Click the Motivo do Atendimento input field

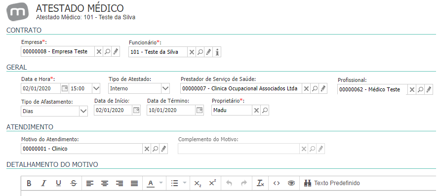point(82,149)
